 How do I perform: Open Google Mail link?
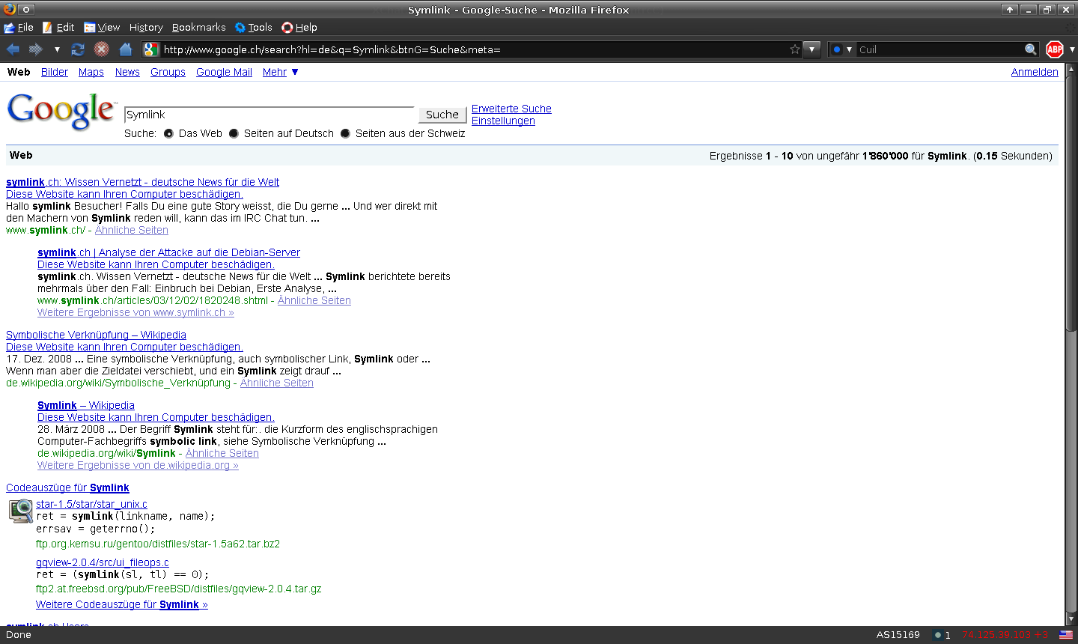(x=224, y=72)
